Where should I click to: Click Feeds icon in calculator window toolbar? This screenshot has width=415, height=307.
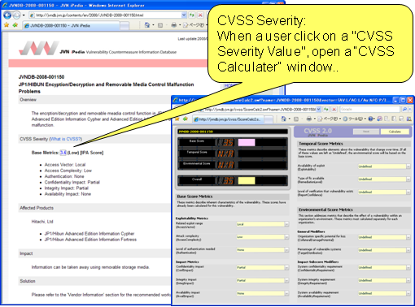[296, 119]
